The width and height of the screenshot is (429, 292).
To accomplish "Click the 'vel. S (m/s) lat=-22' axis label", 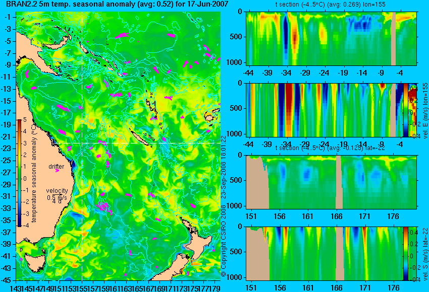I will click(425, 254).
